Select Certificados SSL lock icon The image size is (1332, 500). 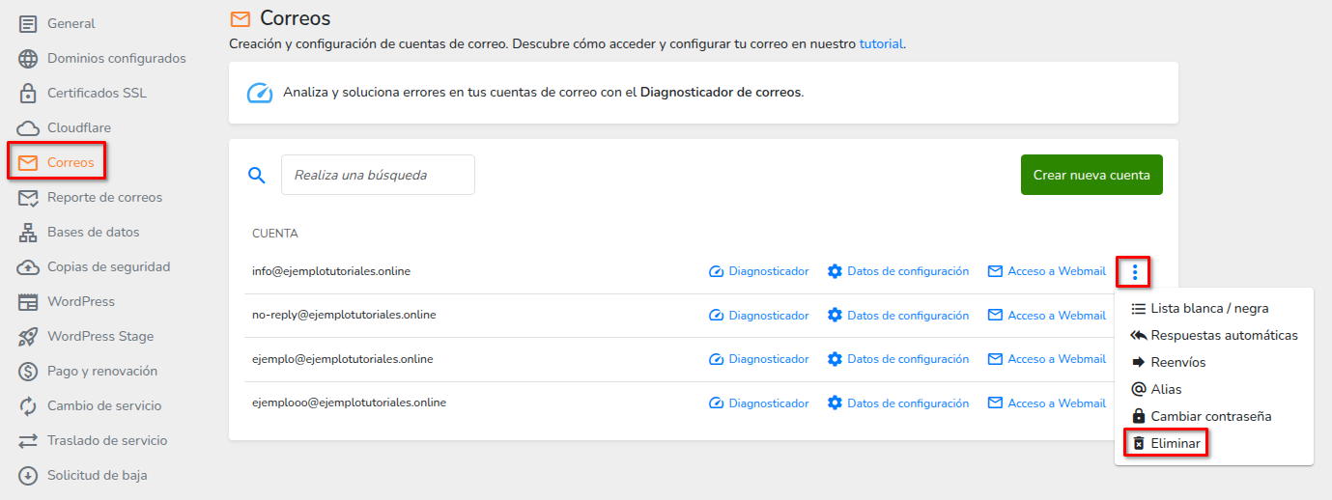coord(29,94)
